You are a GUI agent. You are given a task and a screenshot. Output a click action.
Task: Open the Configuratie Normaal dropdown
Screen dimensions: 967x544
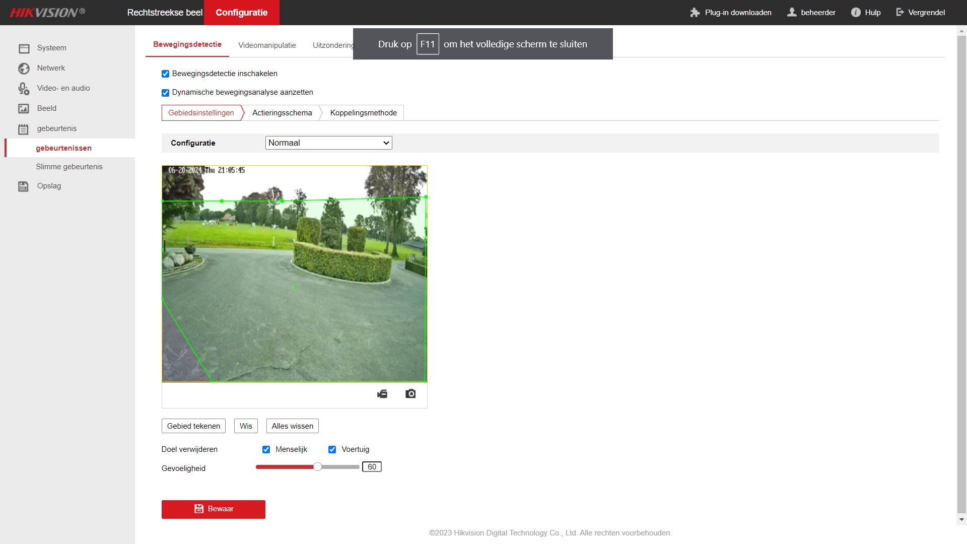(x=328, y=143)
